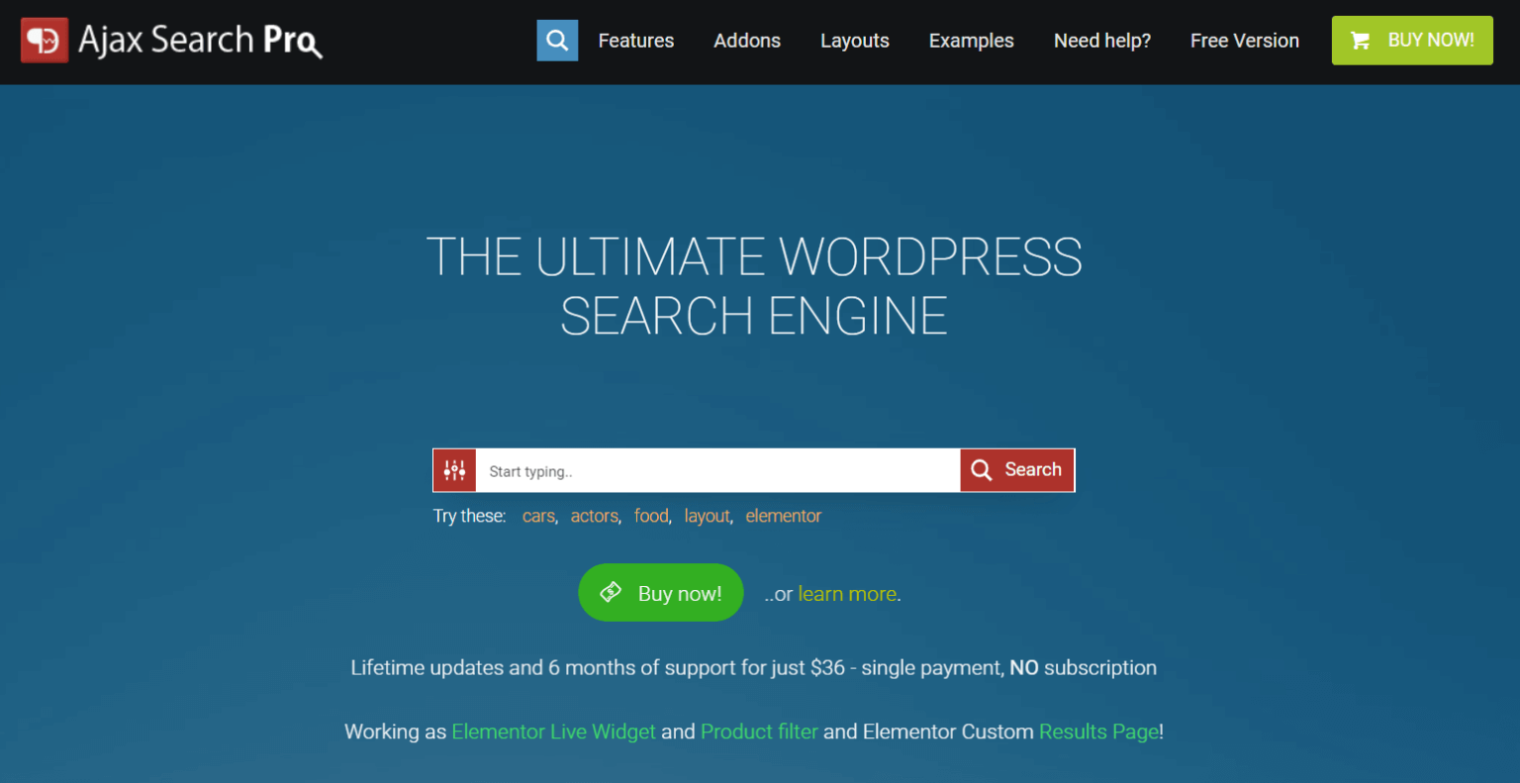Click the Lifetime updates pricing text
This screenshot has width=1520, height=783.
click(x=754, y=668)
